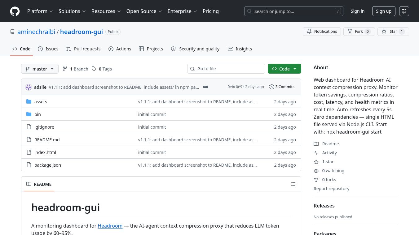Click the book icon beside README heading
The height and width of the screenshot is (235, 419).
(x=29, y=184)
